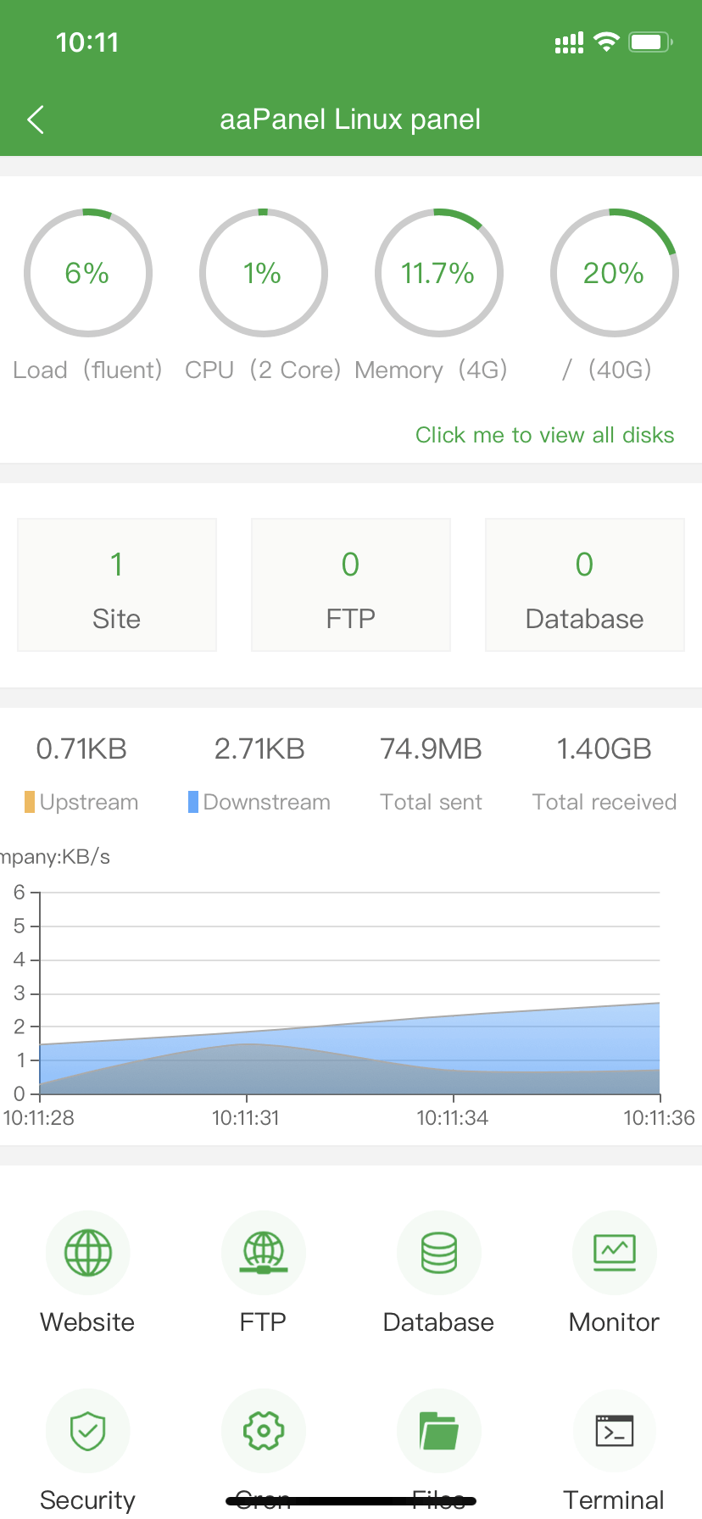Open the Security shield icon
The height and width of the screenshot is (1519, 702).
87,1431
